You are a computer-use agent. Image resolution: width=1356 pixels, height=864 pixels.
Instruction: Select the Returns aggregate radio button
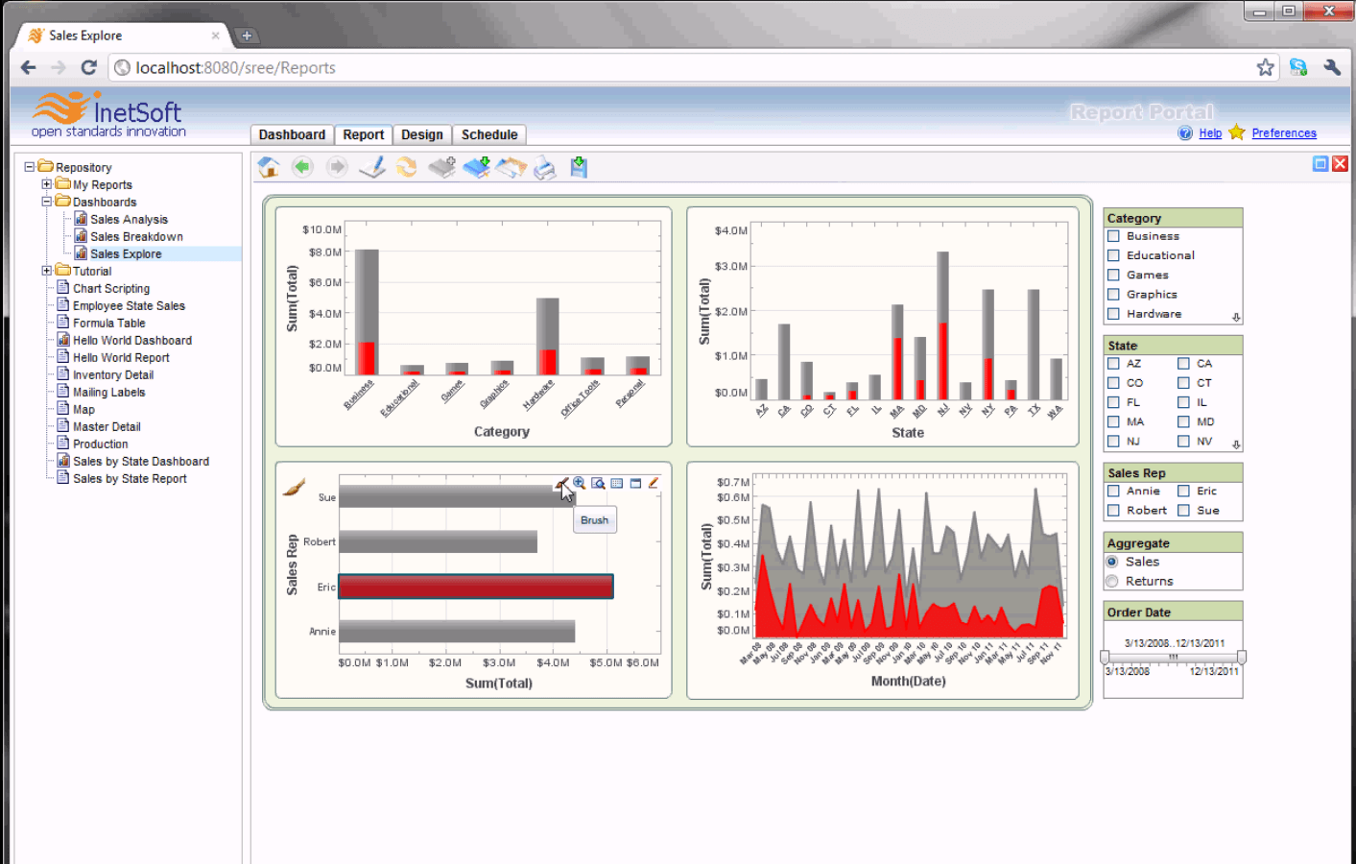pyautogui.click(x=1111, y=581)
